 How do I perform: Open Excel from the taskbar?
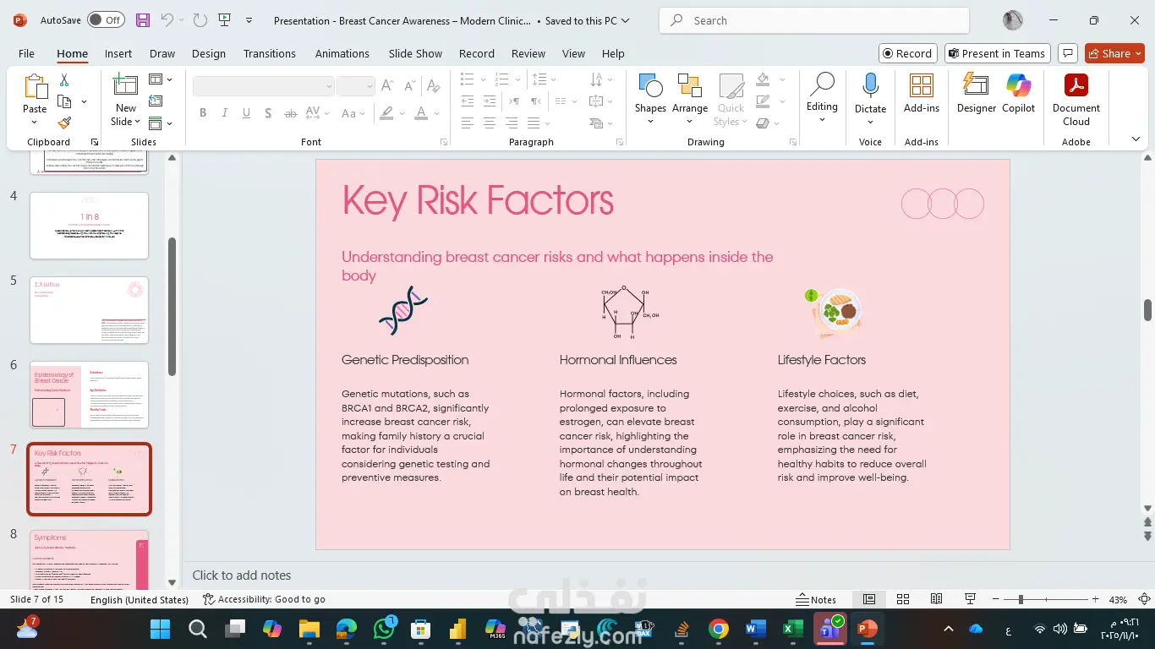792,629
